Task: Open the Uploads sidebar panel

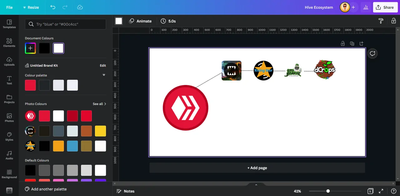Action: point(9,62)
